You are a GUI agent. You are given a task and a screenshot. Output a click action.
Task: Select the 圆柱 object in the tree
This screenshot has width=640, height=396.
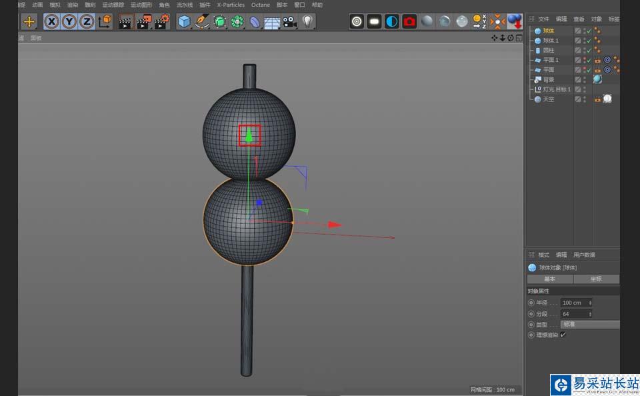coord(549,50)
